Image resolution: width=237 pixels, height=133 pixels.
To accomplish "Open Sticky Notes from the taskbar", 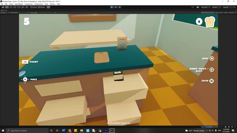I will tap(76, 130).
